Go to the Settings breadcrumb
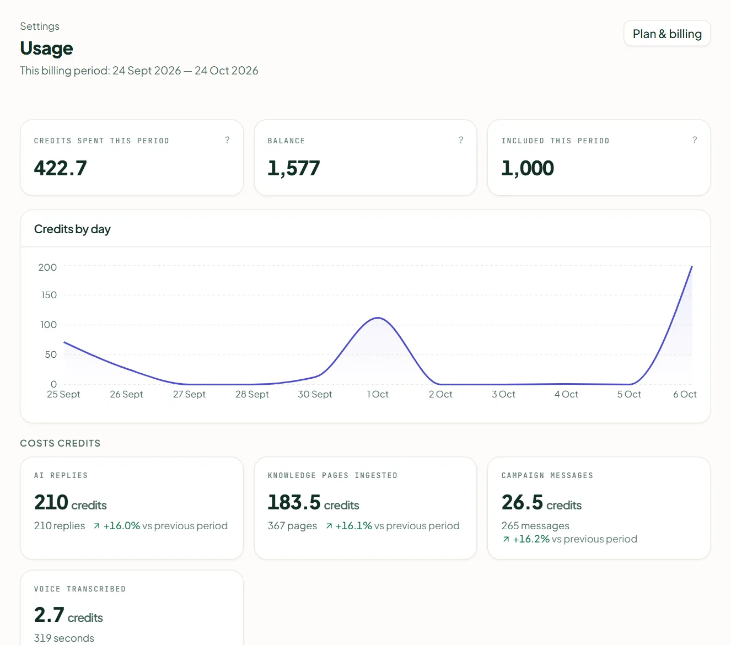Viewport: 731px width, 645px height. (40, 26)
